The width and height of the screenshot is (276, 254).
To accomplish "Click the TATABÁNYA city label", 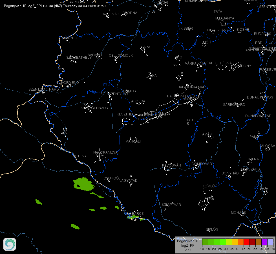I will point(224,18).
